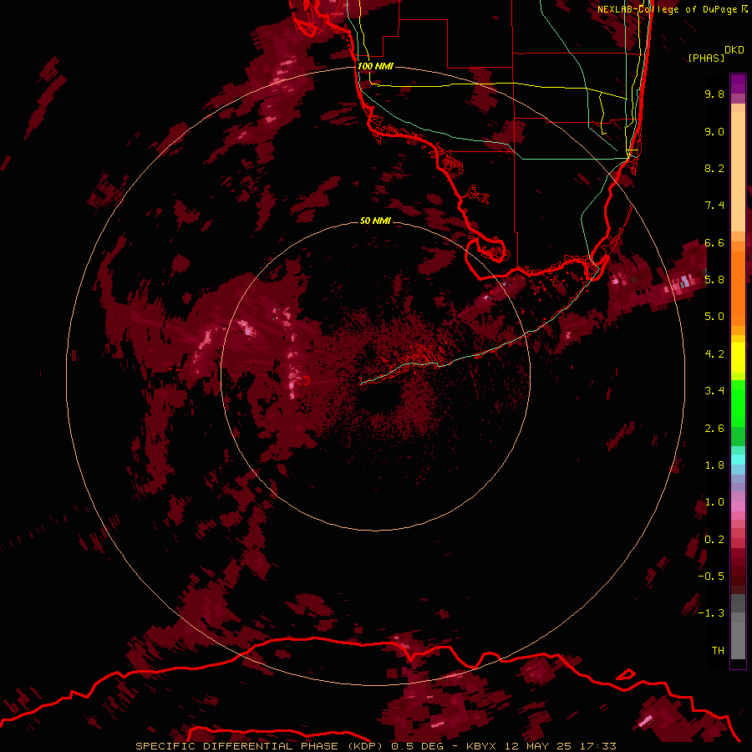Pick the orange band of color bar

point(738,287)
